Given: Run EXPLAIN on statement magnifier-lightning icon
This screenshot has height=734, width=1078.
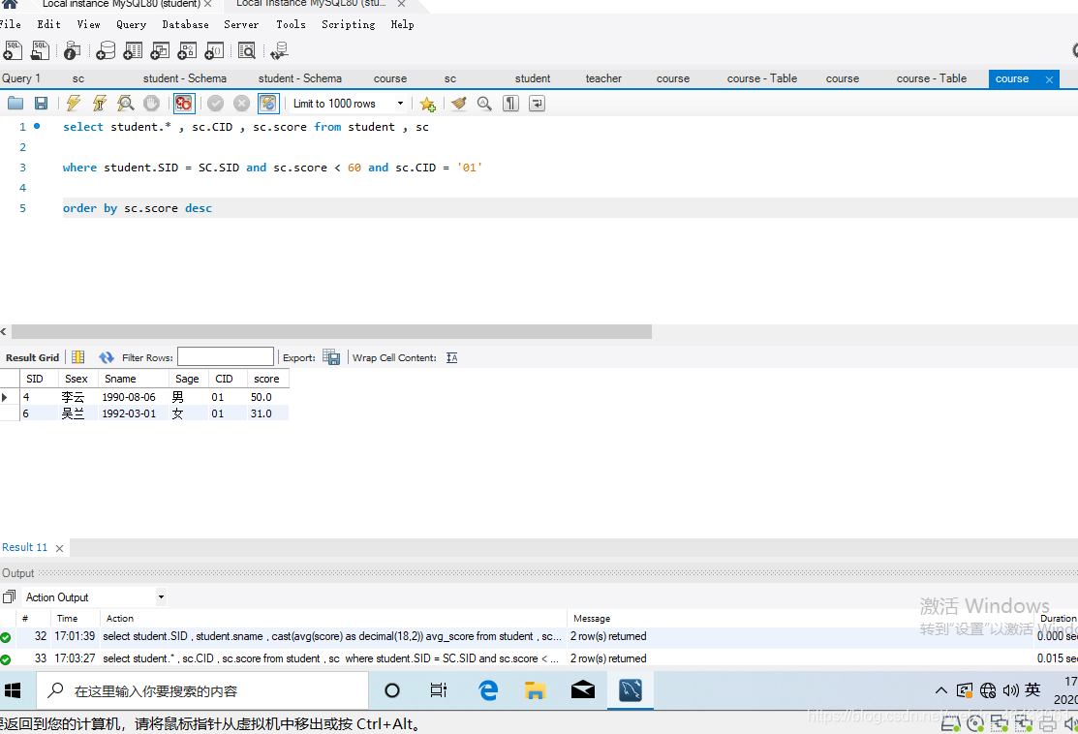Looking at the screenshot, I should point(125,103).
